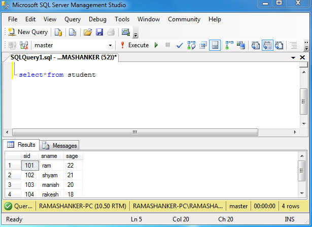Switch to the Messages tab
The height and width of the screenshot is (227, 312).
click(x=60, y=146)
